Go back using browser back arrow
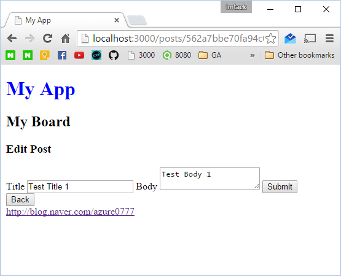This screenshot has width=341, height=276. click(12, 39)
